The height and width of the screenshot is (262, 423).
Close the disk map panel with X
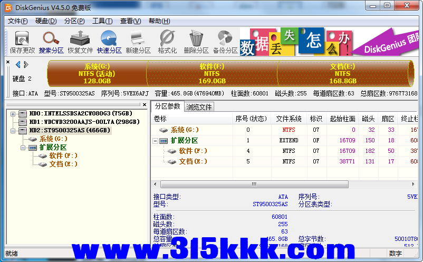click(x=8, y=62)
